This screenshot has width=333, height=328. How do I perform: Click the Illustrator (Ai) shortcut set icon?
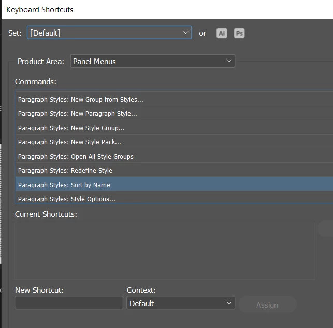pyautogui.click(x=222, y=33)
